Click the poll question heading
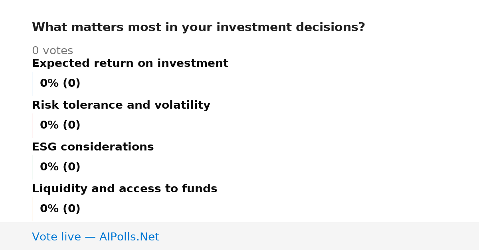479x250 pixels. click(198, 27)
